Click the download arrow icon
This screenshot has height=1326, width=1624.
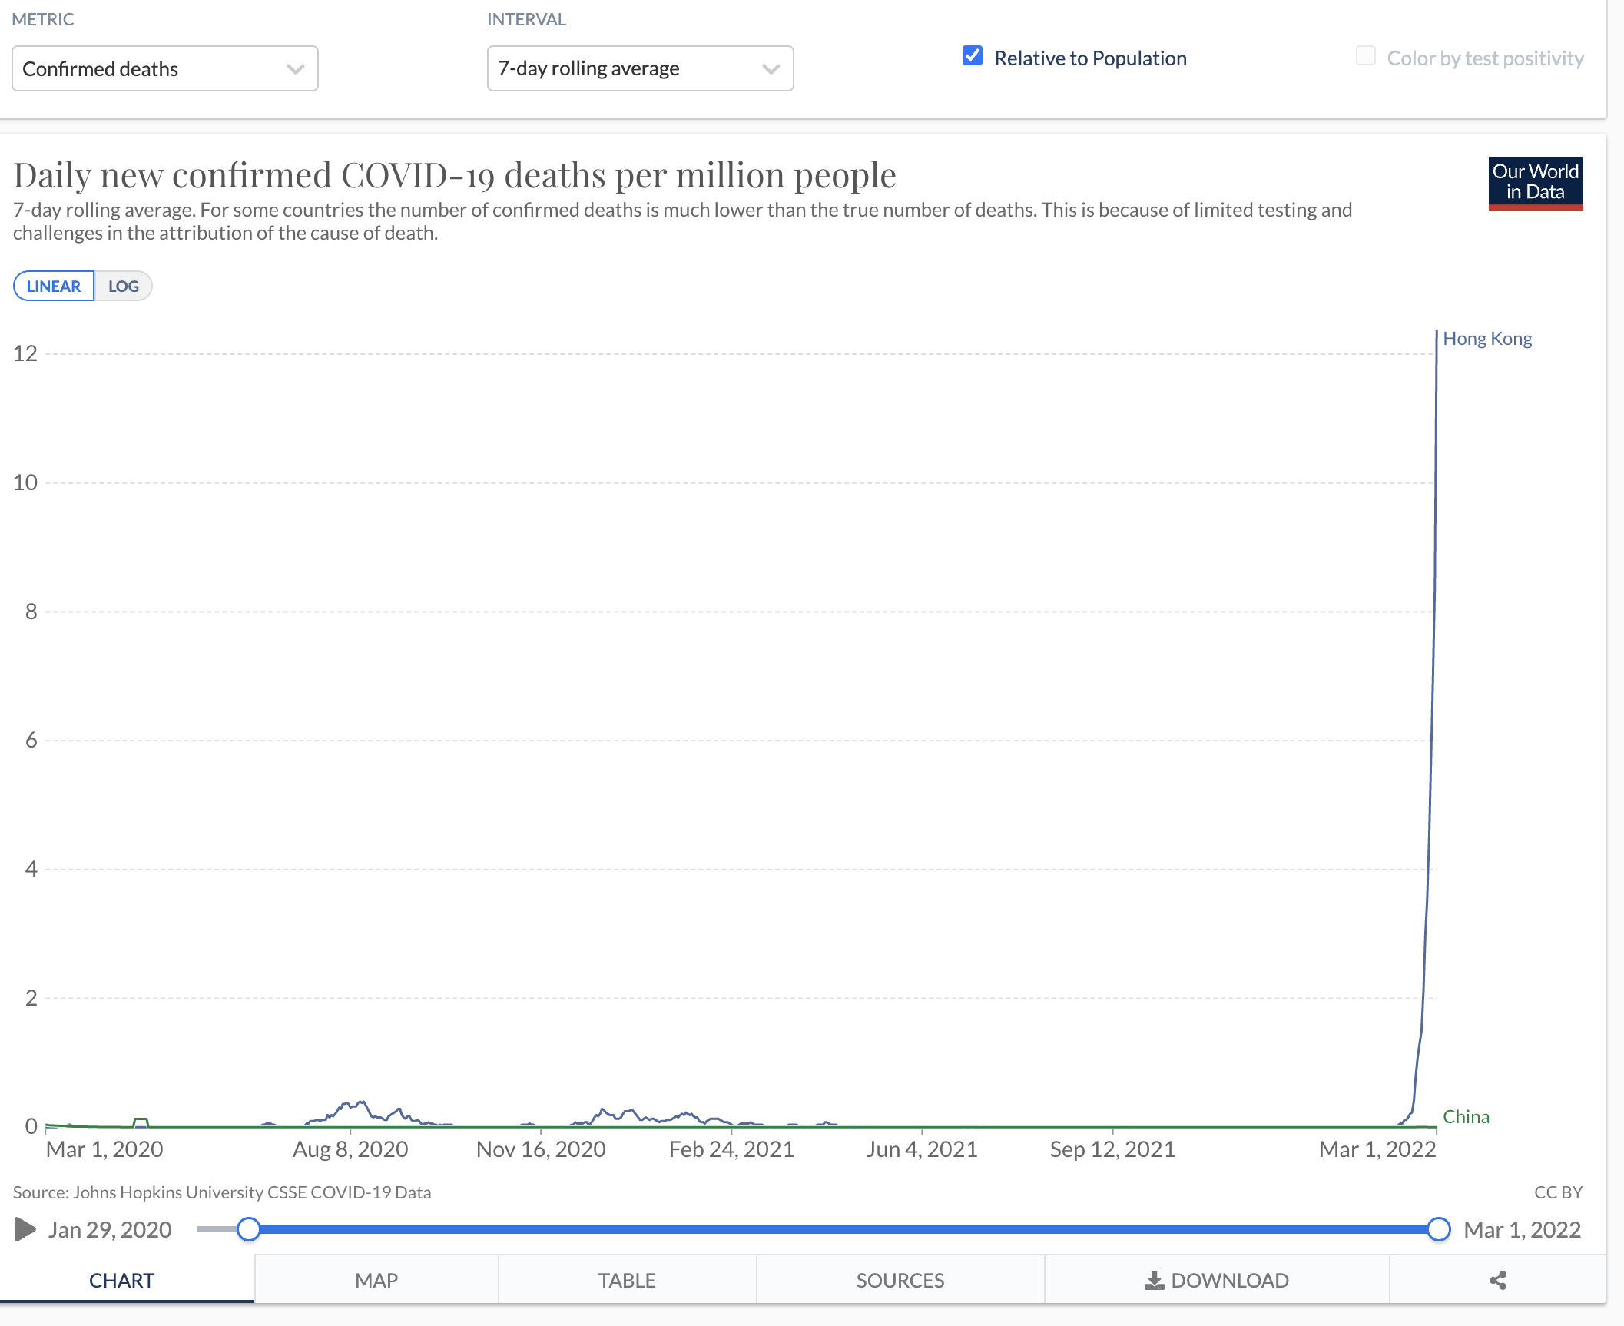click(1154, 1280)
